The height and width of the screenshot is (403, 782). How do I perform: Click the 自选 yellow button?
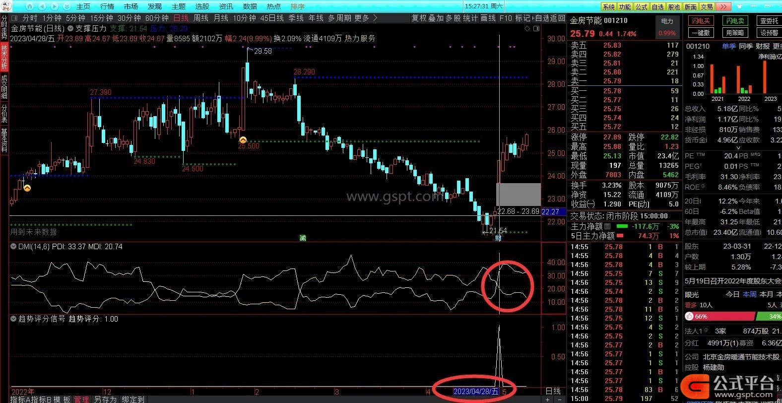[x=657, y=6]
